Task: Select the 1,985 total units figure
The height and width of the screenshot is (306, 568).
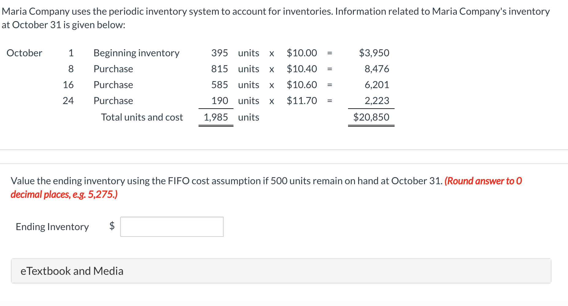Action: point(216,117)
